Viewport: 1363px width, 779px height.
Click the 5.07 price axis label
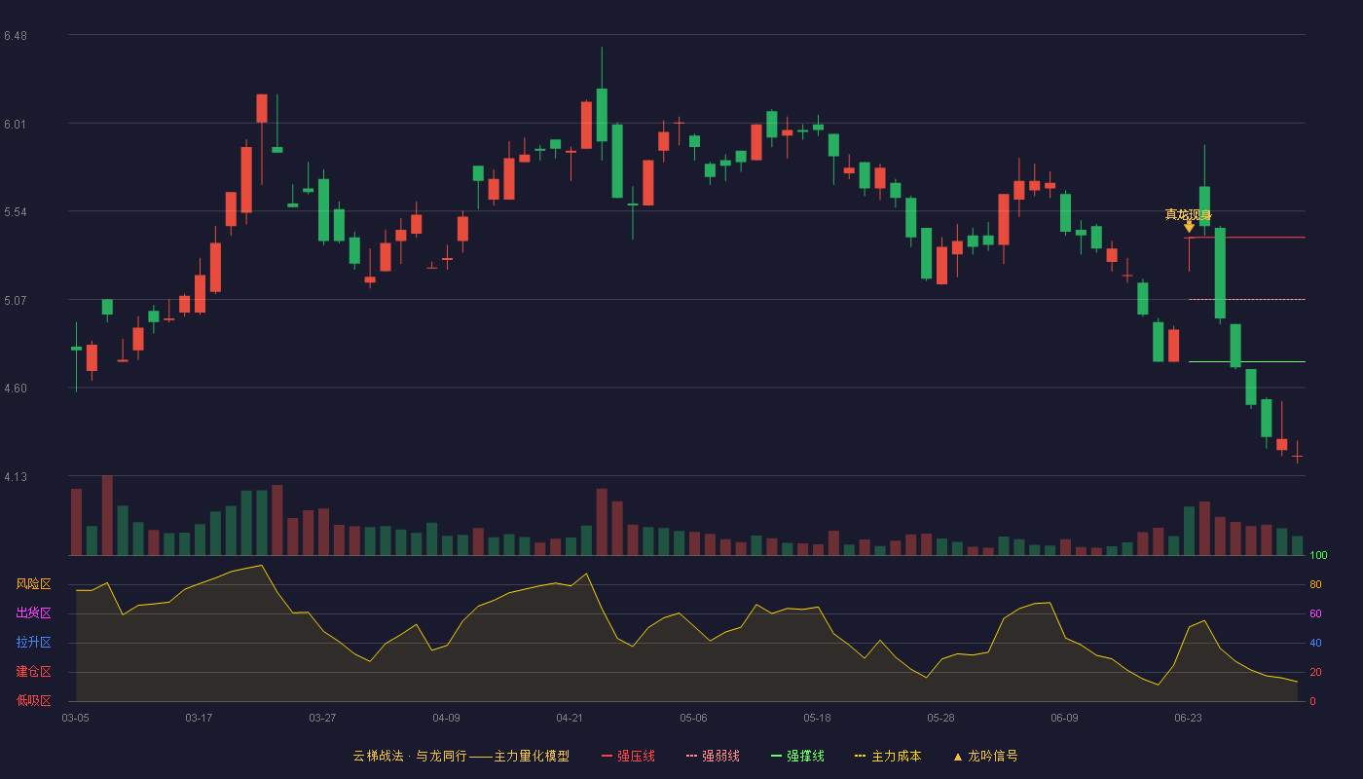tap(16, 301)
